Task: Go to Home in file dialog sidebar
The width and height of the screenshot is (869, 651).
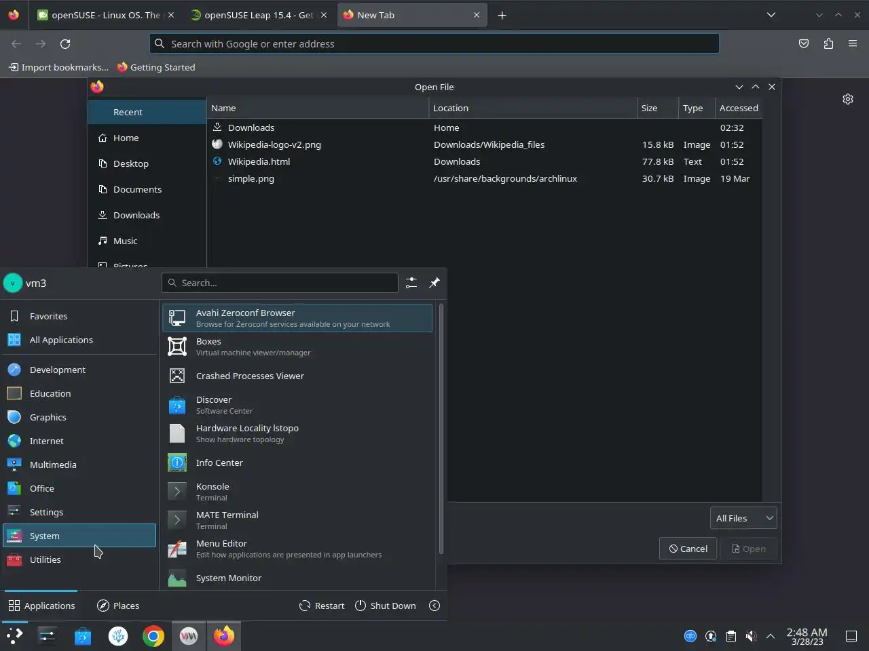Action: [x=147, y=138]
